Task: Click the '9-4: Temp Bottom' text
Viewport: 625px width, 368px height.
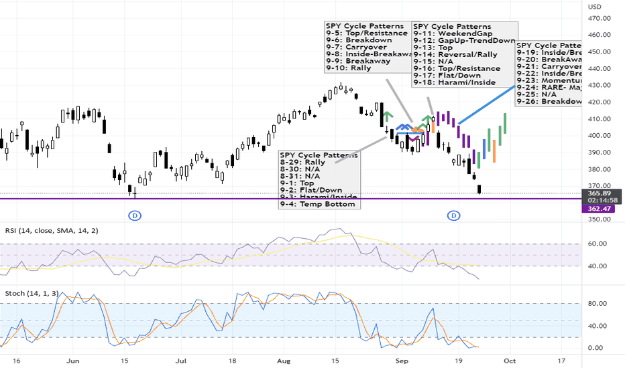Action: pos(317,204)
